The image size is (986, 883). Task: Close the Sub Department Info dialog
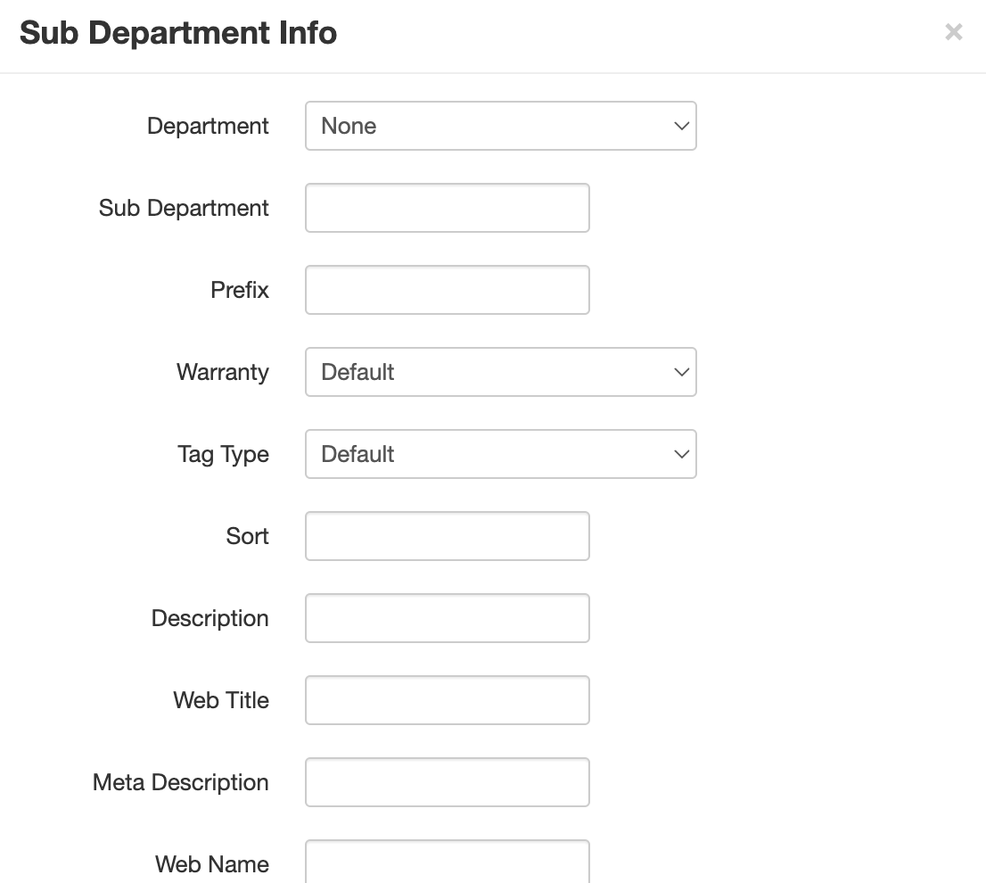(x=953, y=33)
